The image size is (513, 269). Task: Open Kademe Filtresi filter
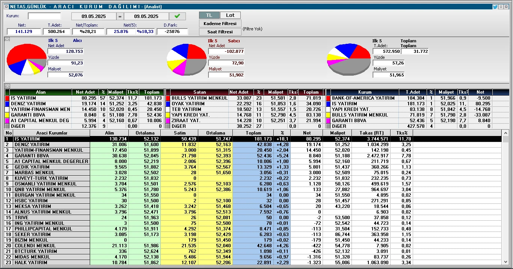click(220, 24)
